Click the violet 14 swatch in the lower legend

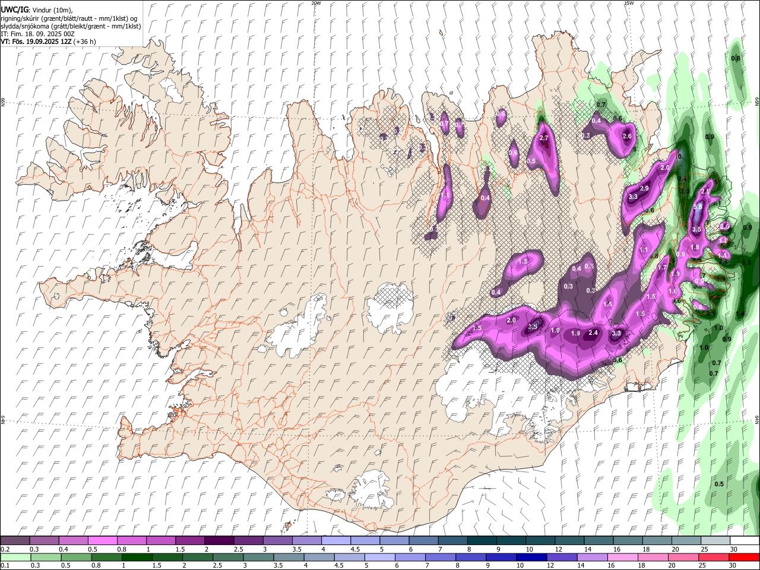(x=593, y=557)
